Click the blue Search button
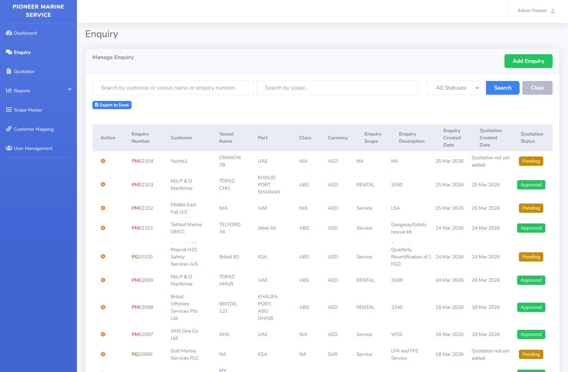 coord(502,88)
